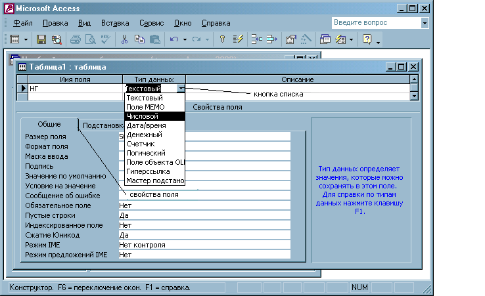Choose Счетчик from the data type list
Screen dimensions: 485x296
[154, 144]
